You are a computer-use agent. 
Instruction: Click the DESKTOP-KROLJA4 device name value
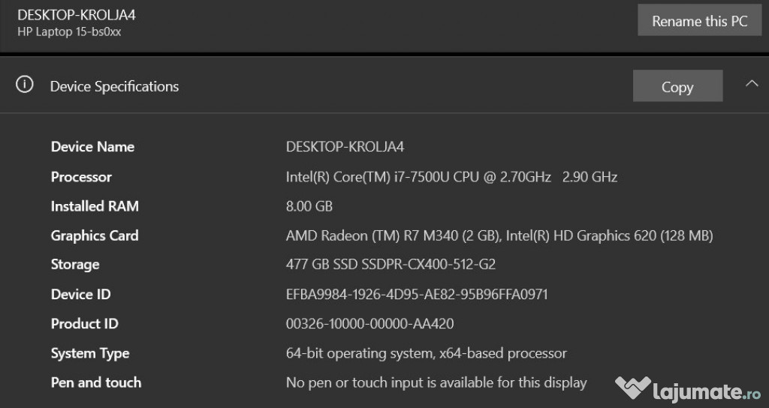(345, 147)
